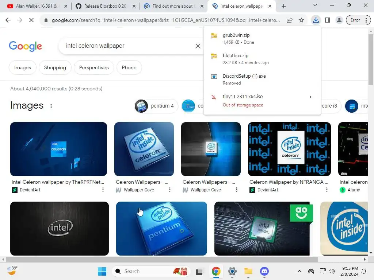The width and height of the screenshot is (374, 280).
Task: Open volume control in system tray
Action: click(x=332, y=271)
